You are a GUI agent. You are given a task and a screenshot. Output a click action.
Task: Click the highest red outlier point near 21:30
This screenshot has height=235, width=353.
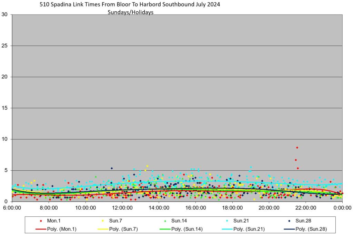[x=297, y=148]
